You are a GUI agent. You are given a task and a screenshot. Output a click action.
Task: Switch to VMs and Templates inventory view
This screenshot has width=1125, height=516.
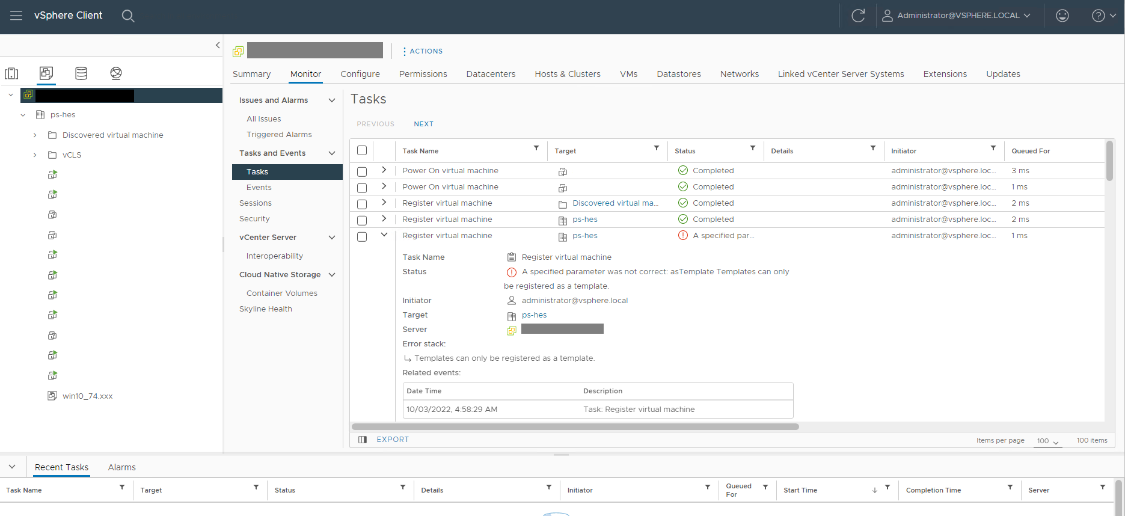point(46,73)
